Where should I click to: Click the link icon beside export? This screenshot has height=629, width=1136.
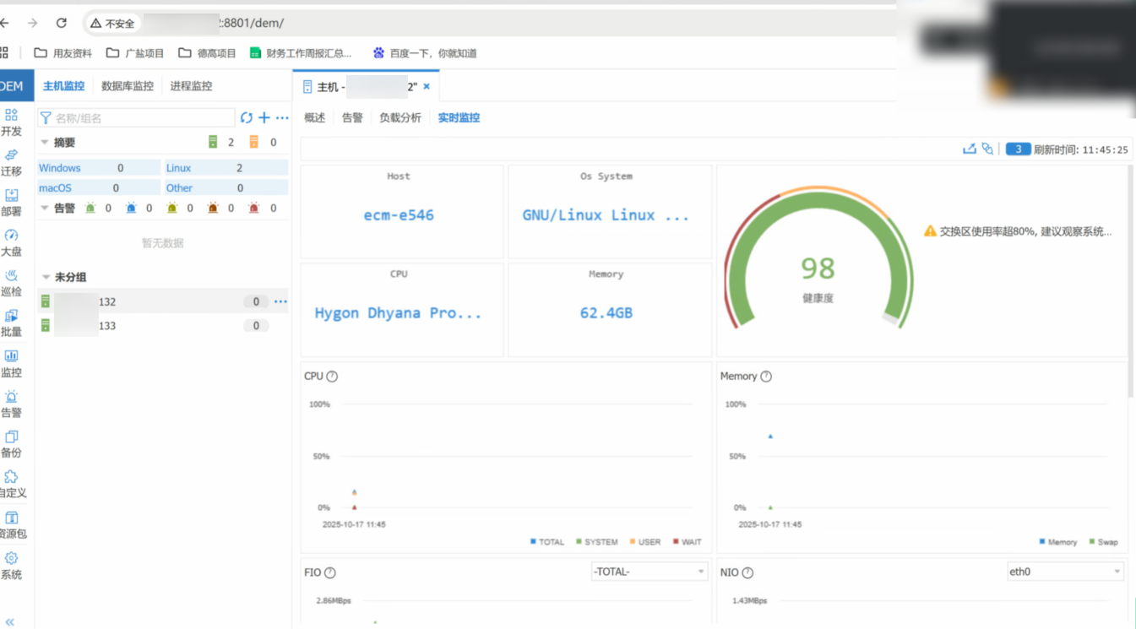point(987,149)
